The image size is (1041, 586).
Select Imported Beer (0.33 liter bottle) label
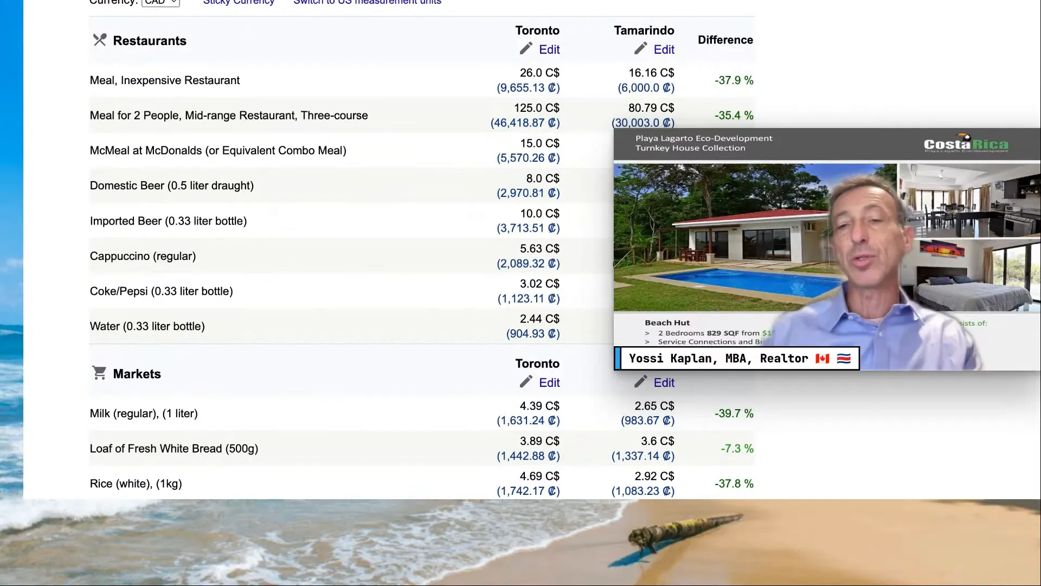[x=168, y=221]
